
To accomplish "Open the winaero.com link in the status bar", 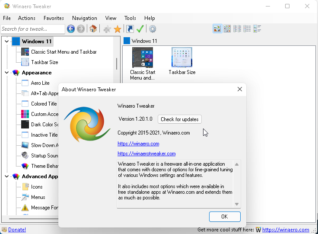I will (286, 230).
